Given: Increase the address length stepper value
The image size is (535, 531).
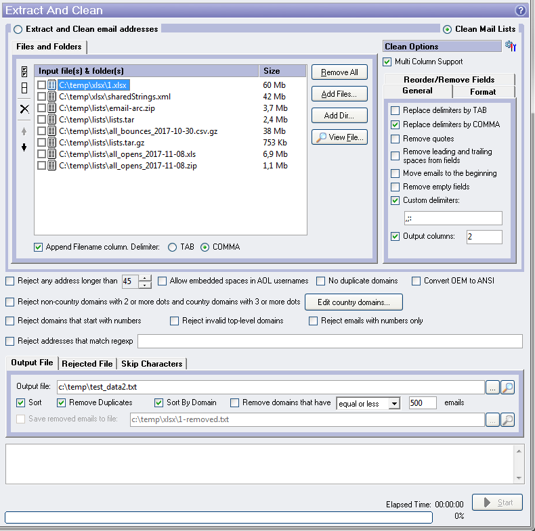Looking at the screenshot, I should tap(146, 278).
